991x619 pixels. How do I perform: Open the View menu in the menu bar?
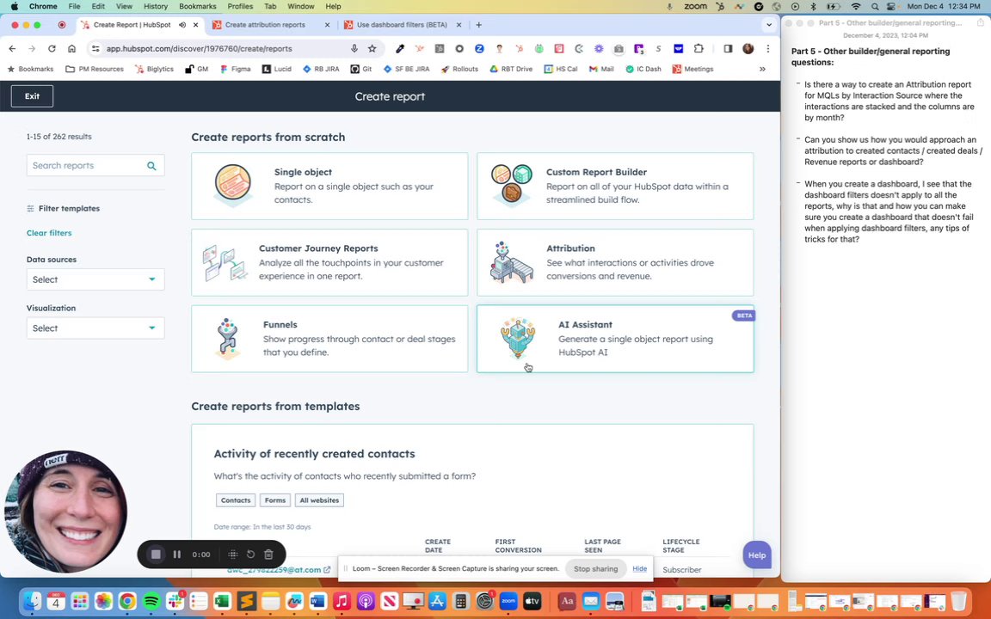point(124,6)
